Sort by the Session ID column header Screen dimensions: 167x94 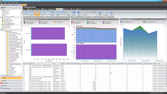[x=26, y=64]
